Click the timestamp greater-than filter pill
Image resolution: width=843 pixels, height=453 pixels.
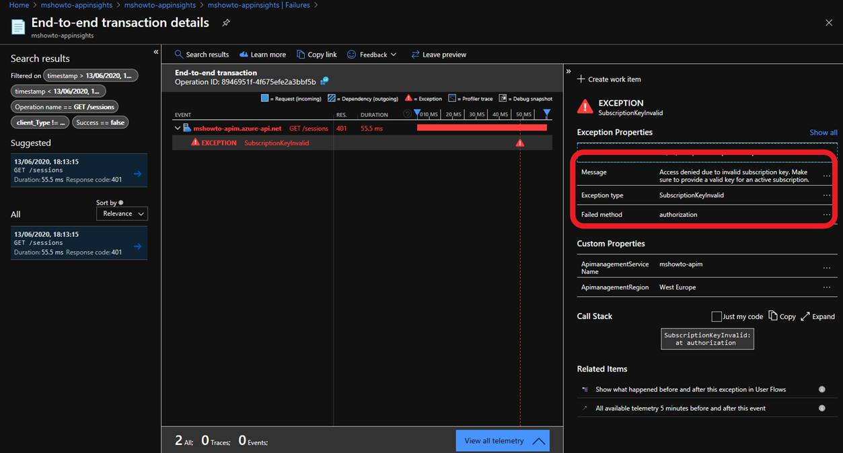point(91,76)
